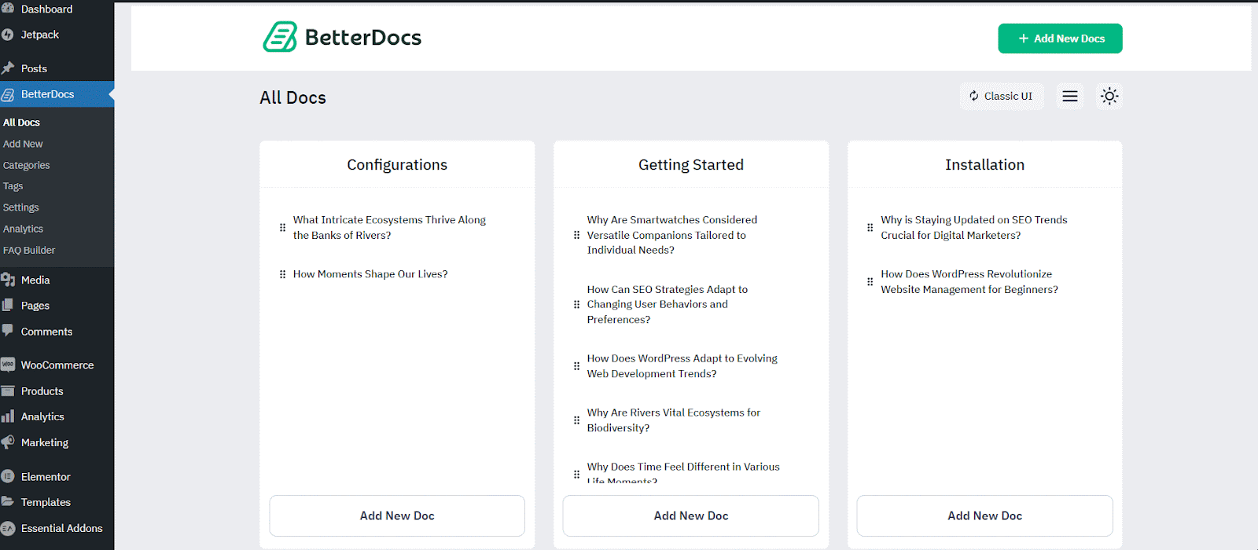Screen dimensions: 1258x550
Task: Switch to Classic UI
Action: tap(1002, 96)
